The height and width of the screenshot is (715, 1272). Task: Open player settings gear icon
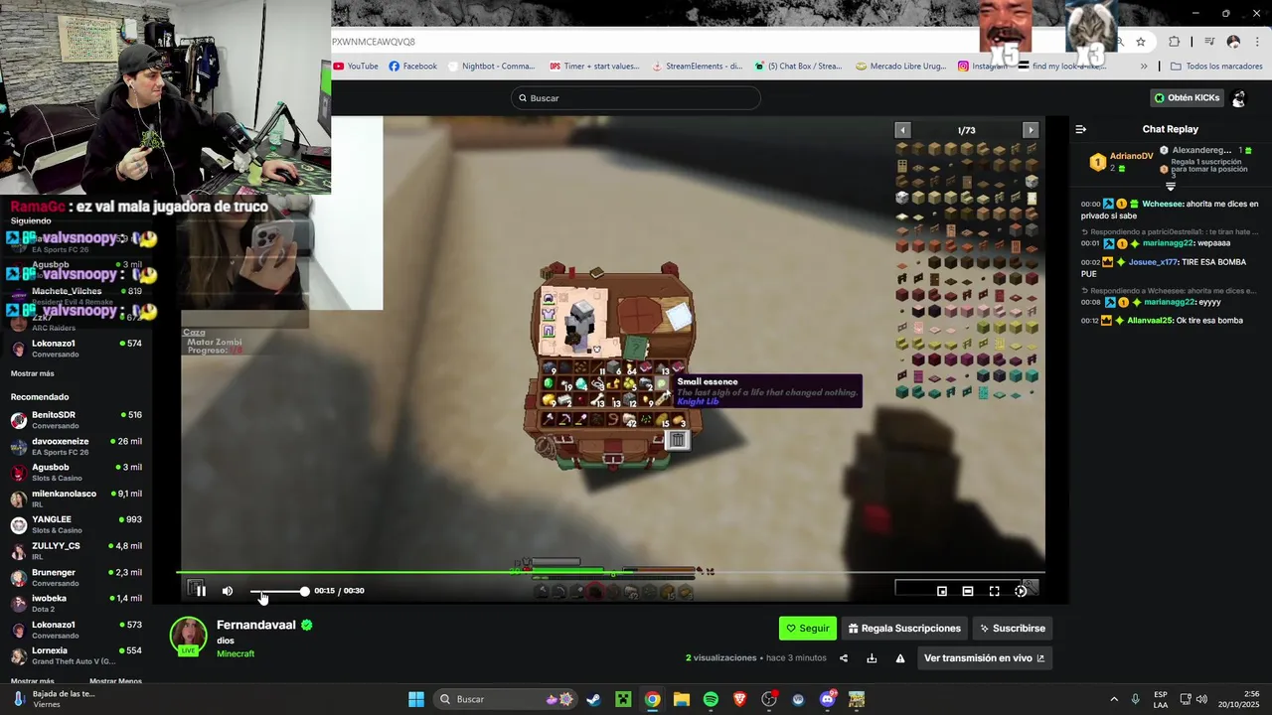click(x=1021, y=591)
